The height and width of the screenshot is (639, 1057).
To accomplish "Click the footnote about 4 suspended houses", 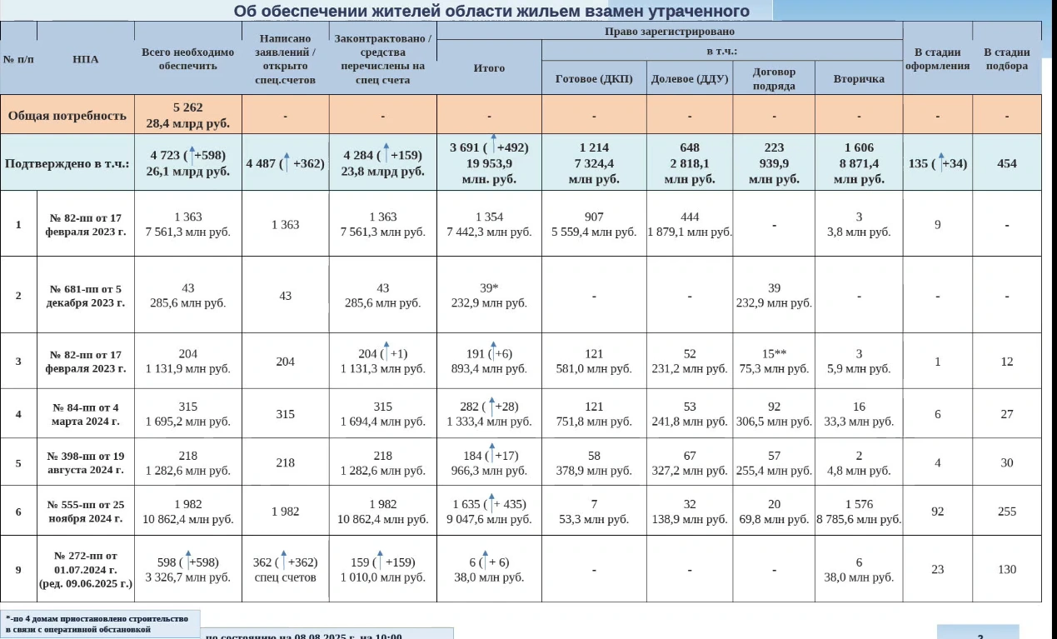I will 100,624.
